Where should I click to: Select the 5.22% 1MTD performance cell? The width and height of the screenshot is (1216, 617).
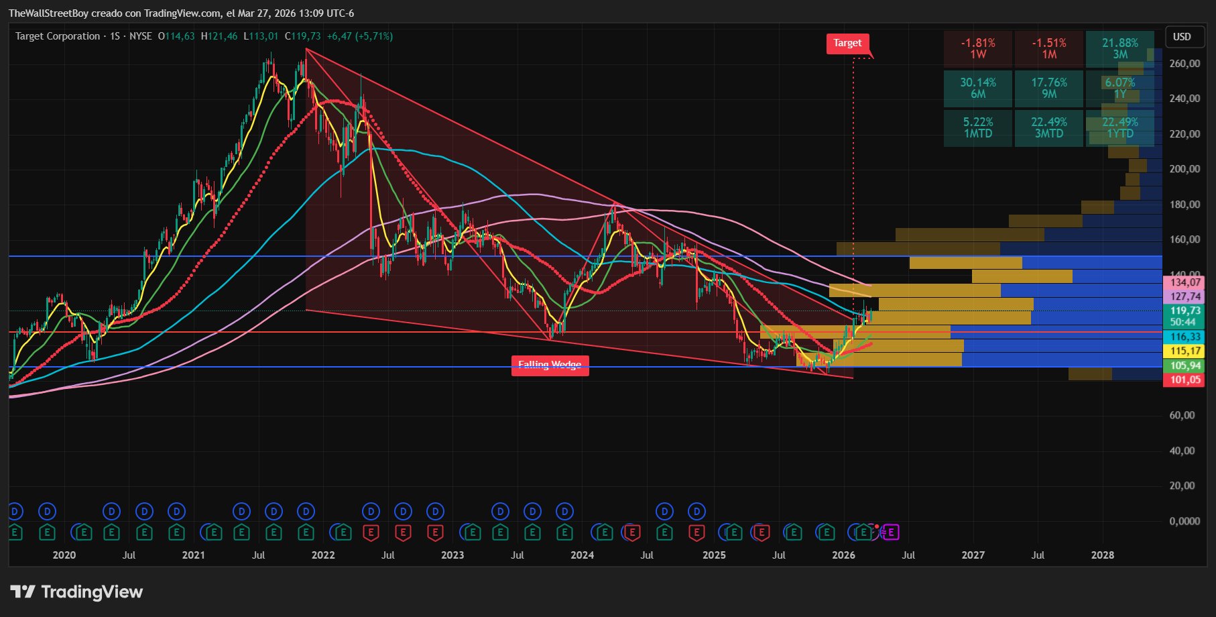tap(978, 127)
